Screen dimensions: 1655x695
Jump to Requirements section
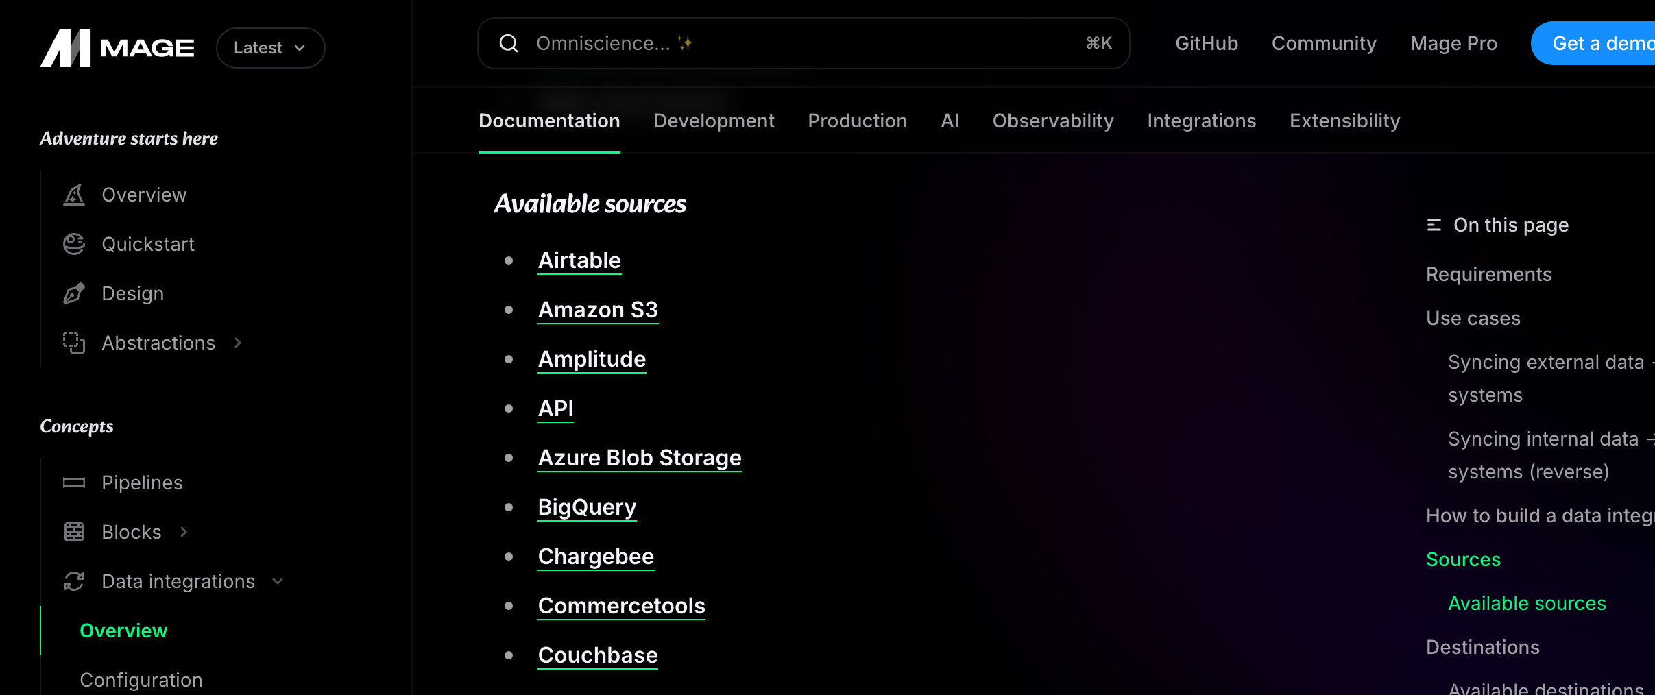1489,274
